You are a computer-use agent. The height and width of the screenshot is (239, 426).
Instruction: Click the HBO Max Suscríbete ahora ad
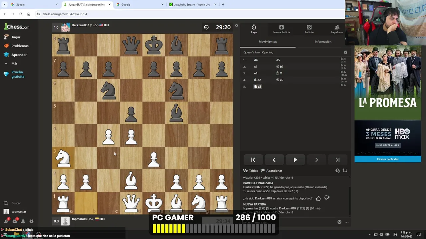pos(388,145)
